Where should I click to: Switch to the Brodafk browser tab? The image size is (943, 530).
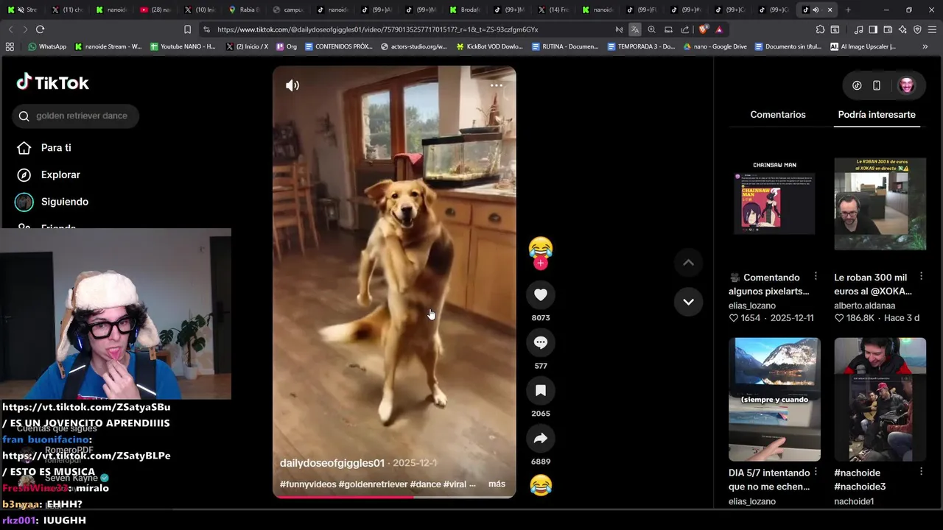[464, 10]
